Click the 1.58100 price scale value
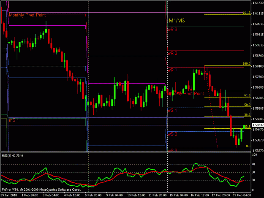This screenshot has width=264, height=198. click(x=258, y=66)
